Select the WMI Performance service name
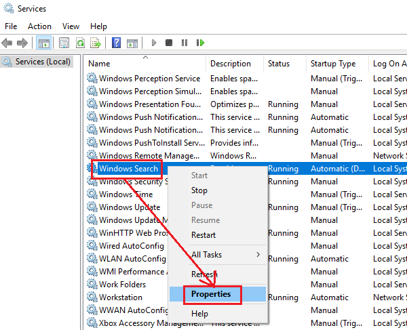The image size is (407, 330). point(134,272)
